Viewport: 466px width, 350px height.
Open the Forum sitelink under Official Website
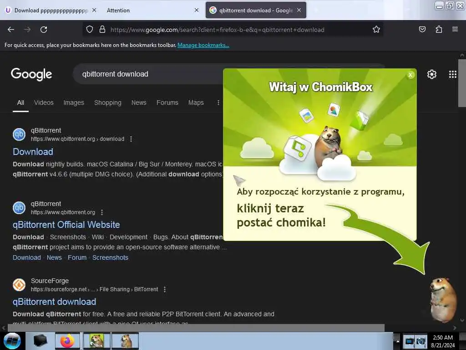tap(77, 258)
